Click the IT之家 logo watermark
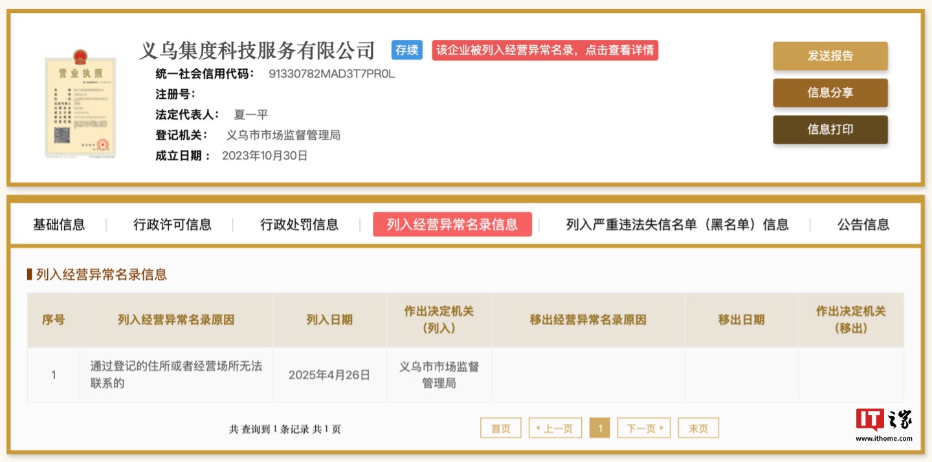932x462 pixels. click(x=883, y=423)
